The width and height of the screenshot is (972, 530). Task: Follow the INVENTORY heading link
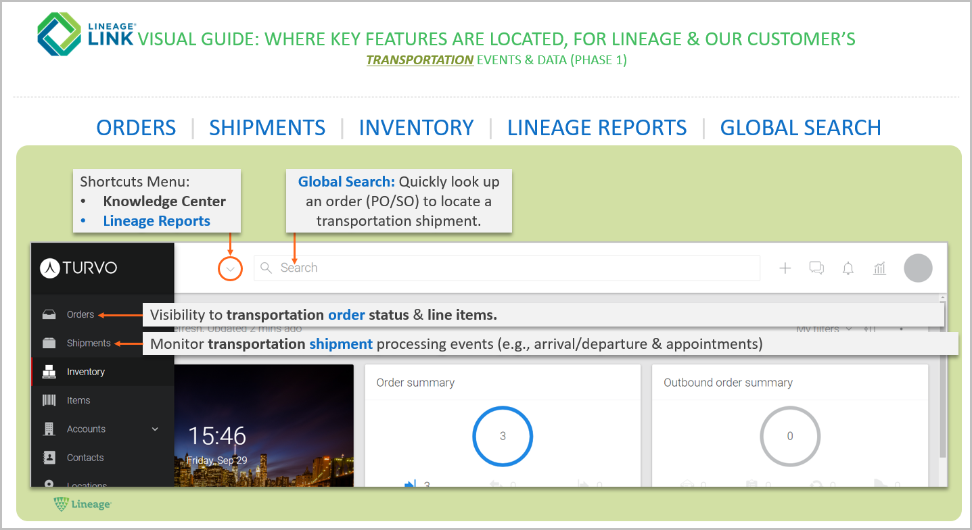[x=416, y=128]
